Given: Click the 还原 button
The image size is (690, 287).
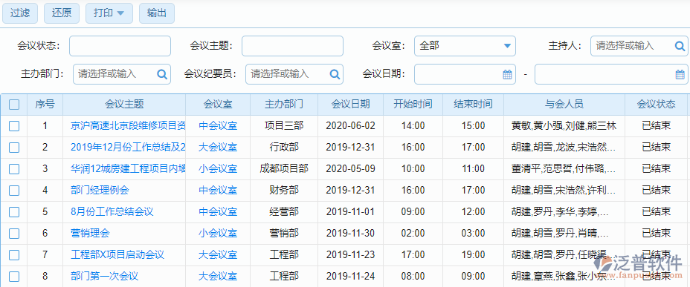Looking at the screenshot, I should (x=62, y=13).
